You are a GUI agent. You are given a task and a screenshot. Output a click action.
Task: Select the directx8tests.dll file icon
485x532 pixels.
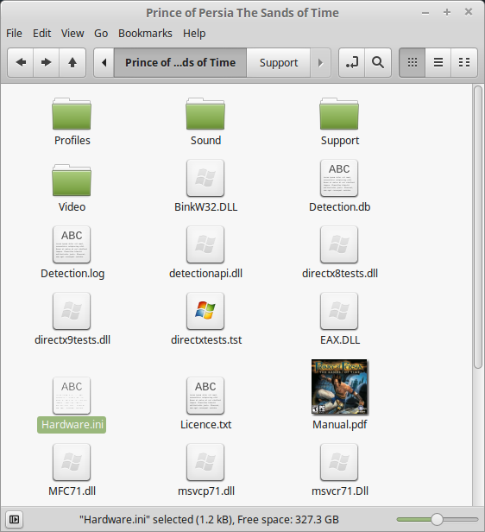[x=339, y=244]
